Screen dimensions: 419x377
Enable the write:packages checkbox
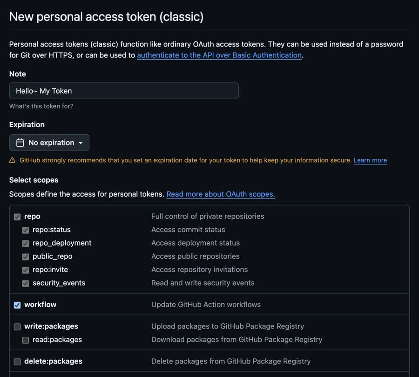(17, 327)
